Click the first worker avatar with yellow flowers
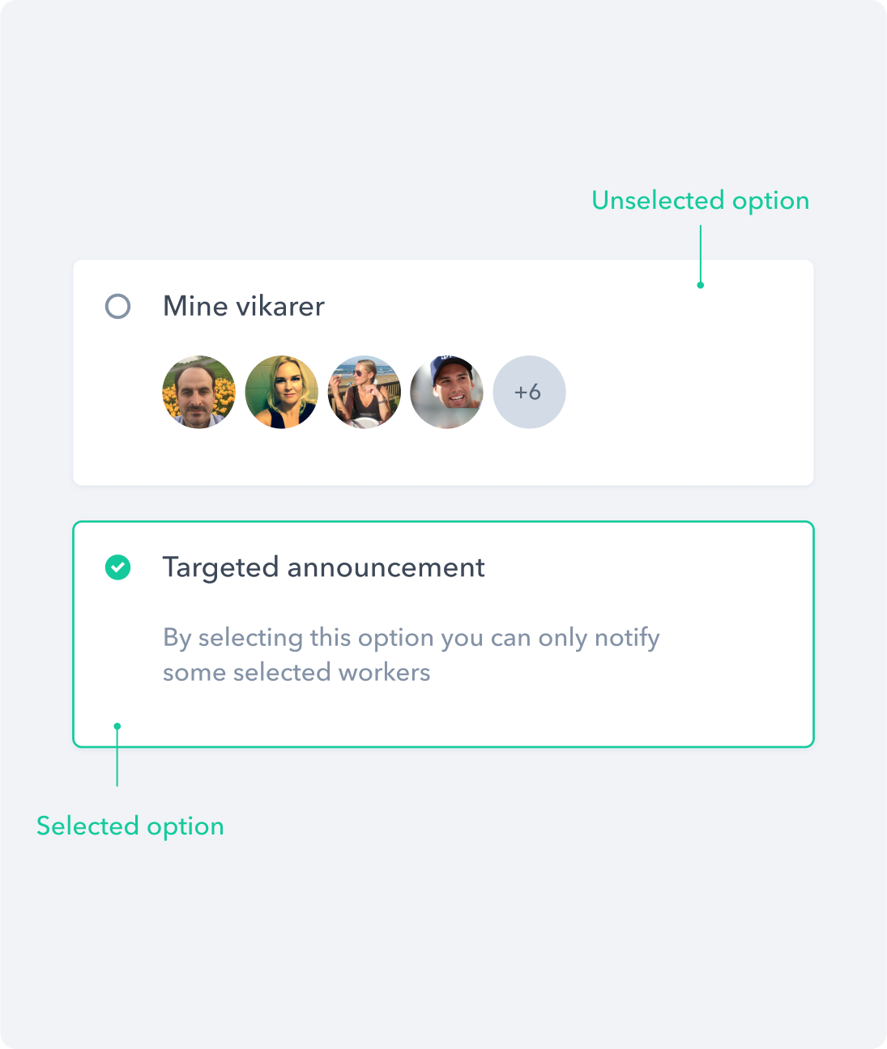 coord(198,392)
